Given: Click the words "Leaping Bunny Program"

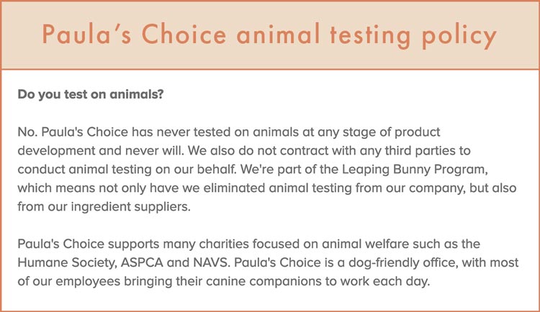Looking at the screenshot, I should pyautogui.click(x=413, y=170).
